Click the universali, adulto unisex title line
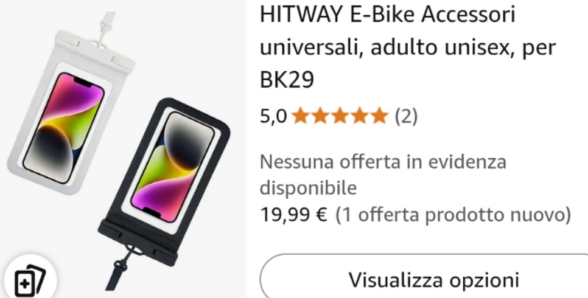The width and height of the screenshot is (588, 298). tap(408, 47)
